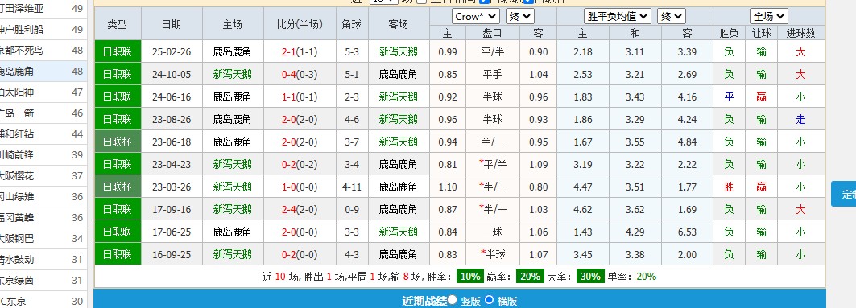
Task: Click home team 鹿岛鹿角 in the 24-06-16 row
Action: (233, 97)
